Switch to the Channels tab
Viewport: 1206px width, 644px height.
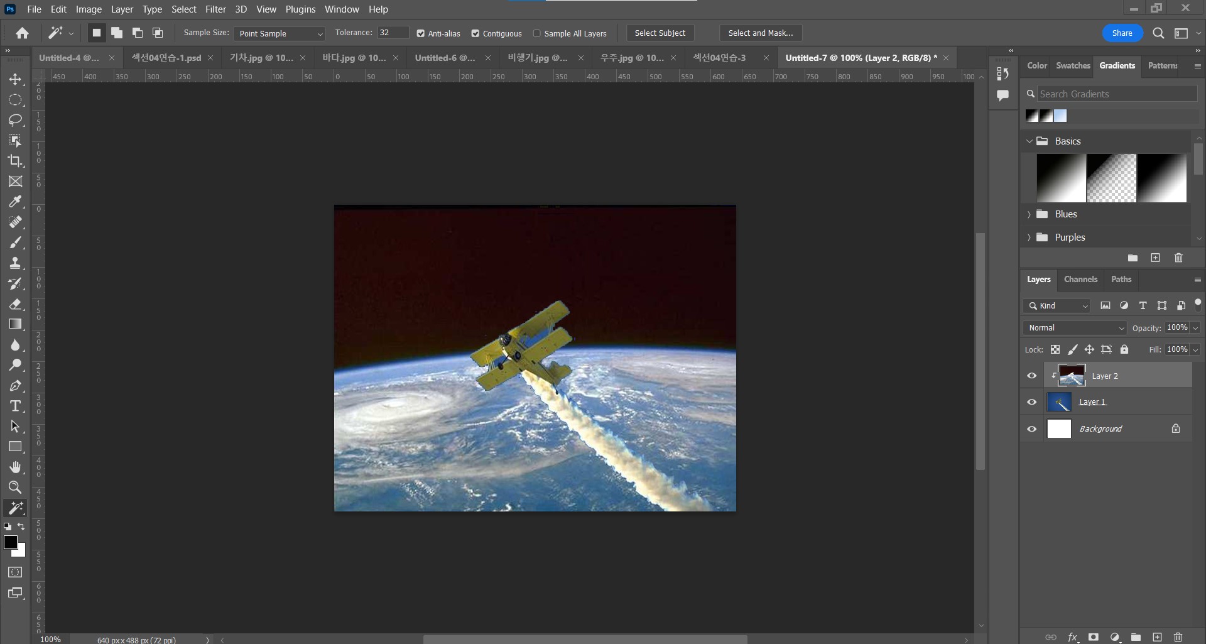pos(1080,280)
